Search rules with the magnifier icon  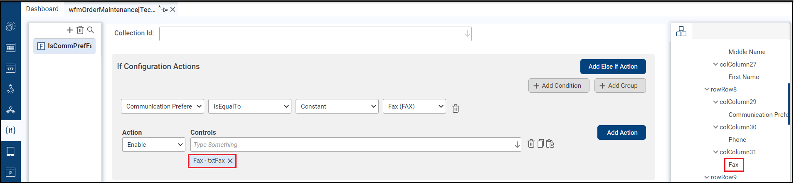[x=91, y=30]
